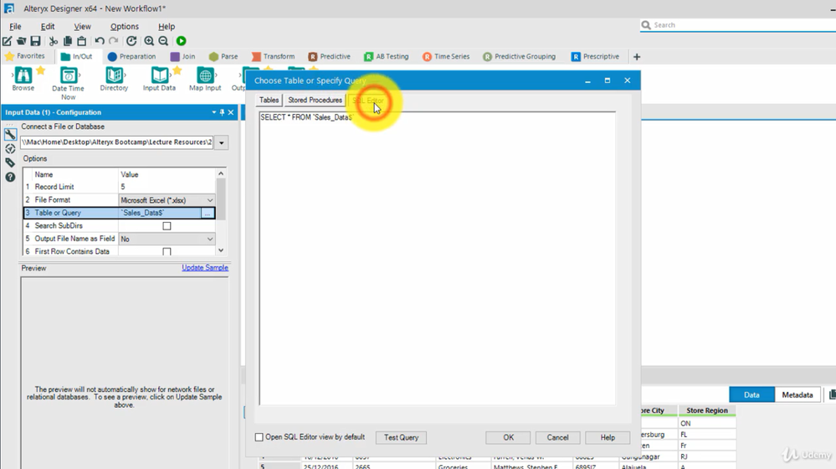The height and width of the screenshot is (469, 836).
Task: Switch to the Time Series tool category
Action: click(x=446, y=56)
